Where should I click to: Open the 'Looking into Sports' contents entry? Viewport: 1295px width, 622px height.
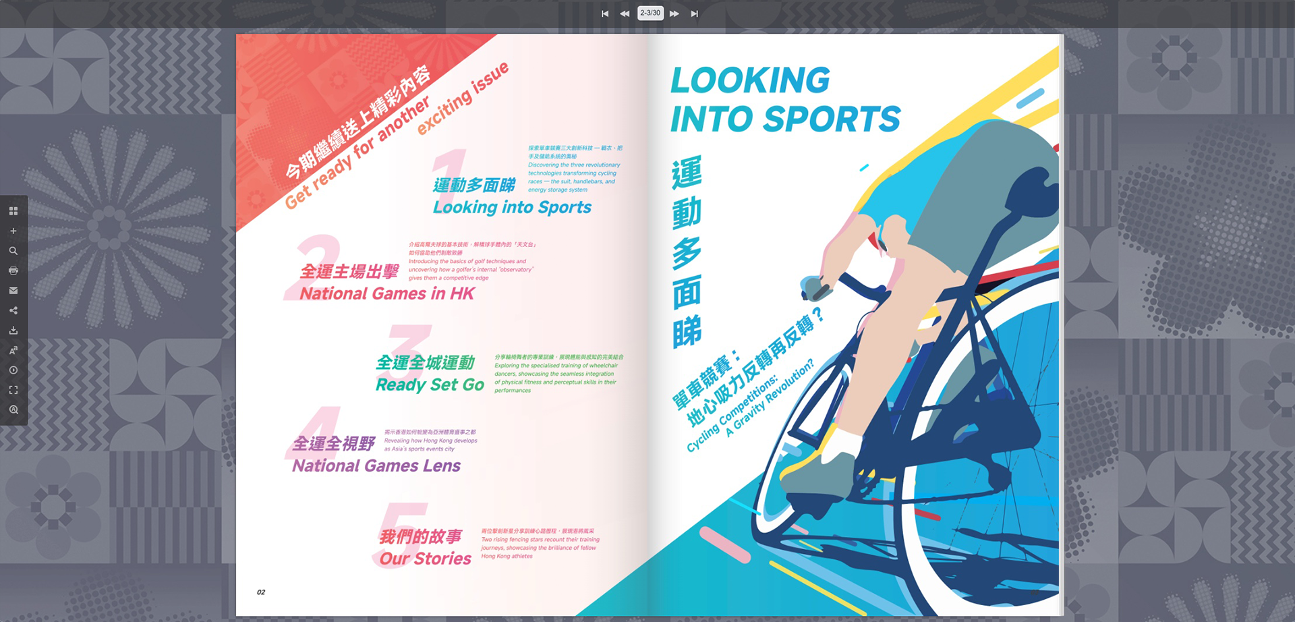coord(511,207)
